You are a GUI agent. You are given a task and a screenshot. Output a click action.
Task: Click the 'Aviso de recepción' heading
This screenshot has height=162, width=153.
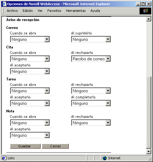tap(23, 20)
